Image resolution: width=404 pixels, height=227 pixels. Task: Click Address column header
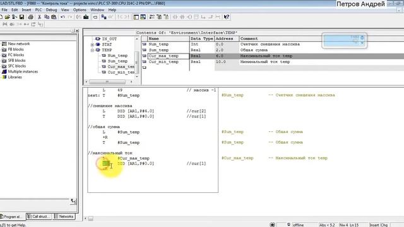coord(227,38)
